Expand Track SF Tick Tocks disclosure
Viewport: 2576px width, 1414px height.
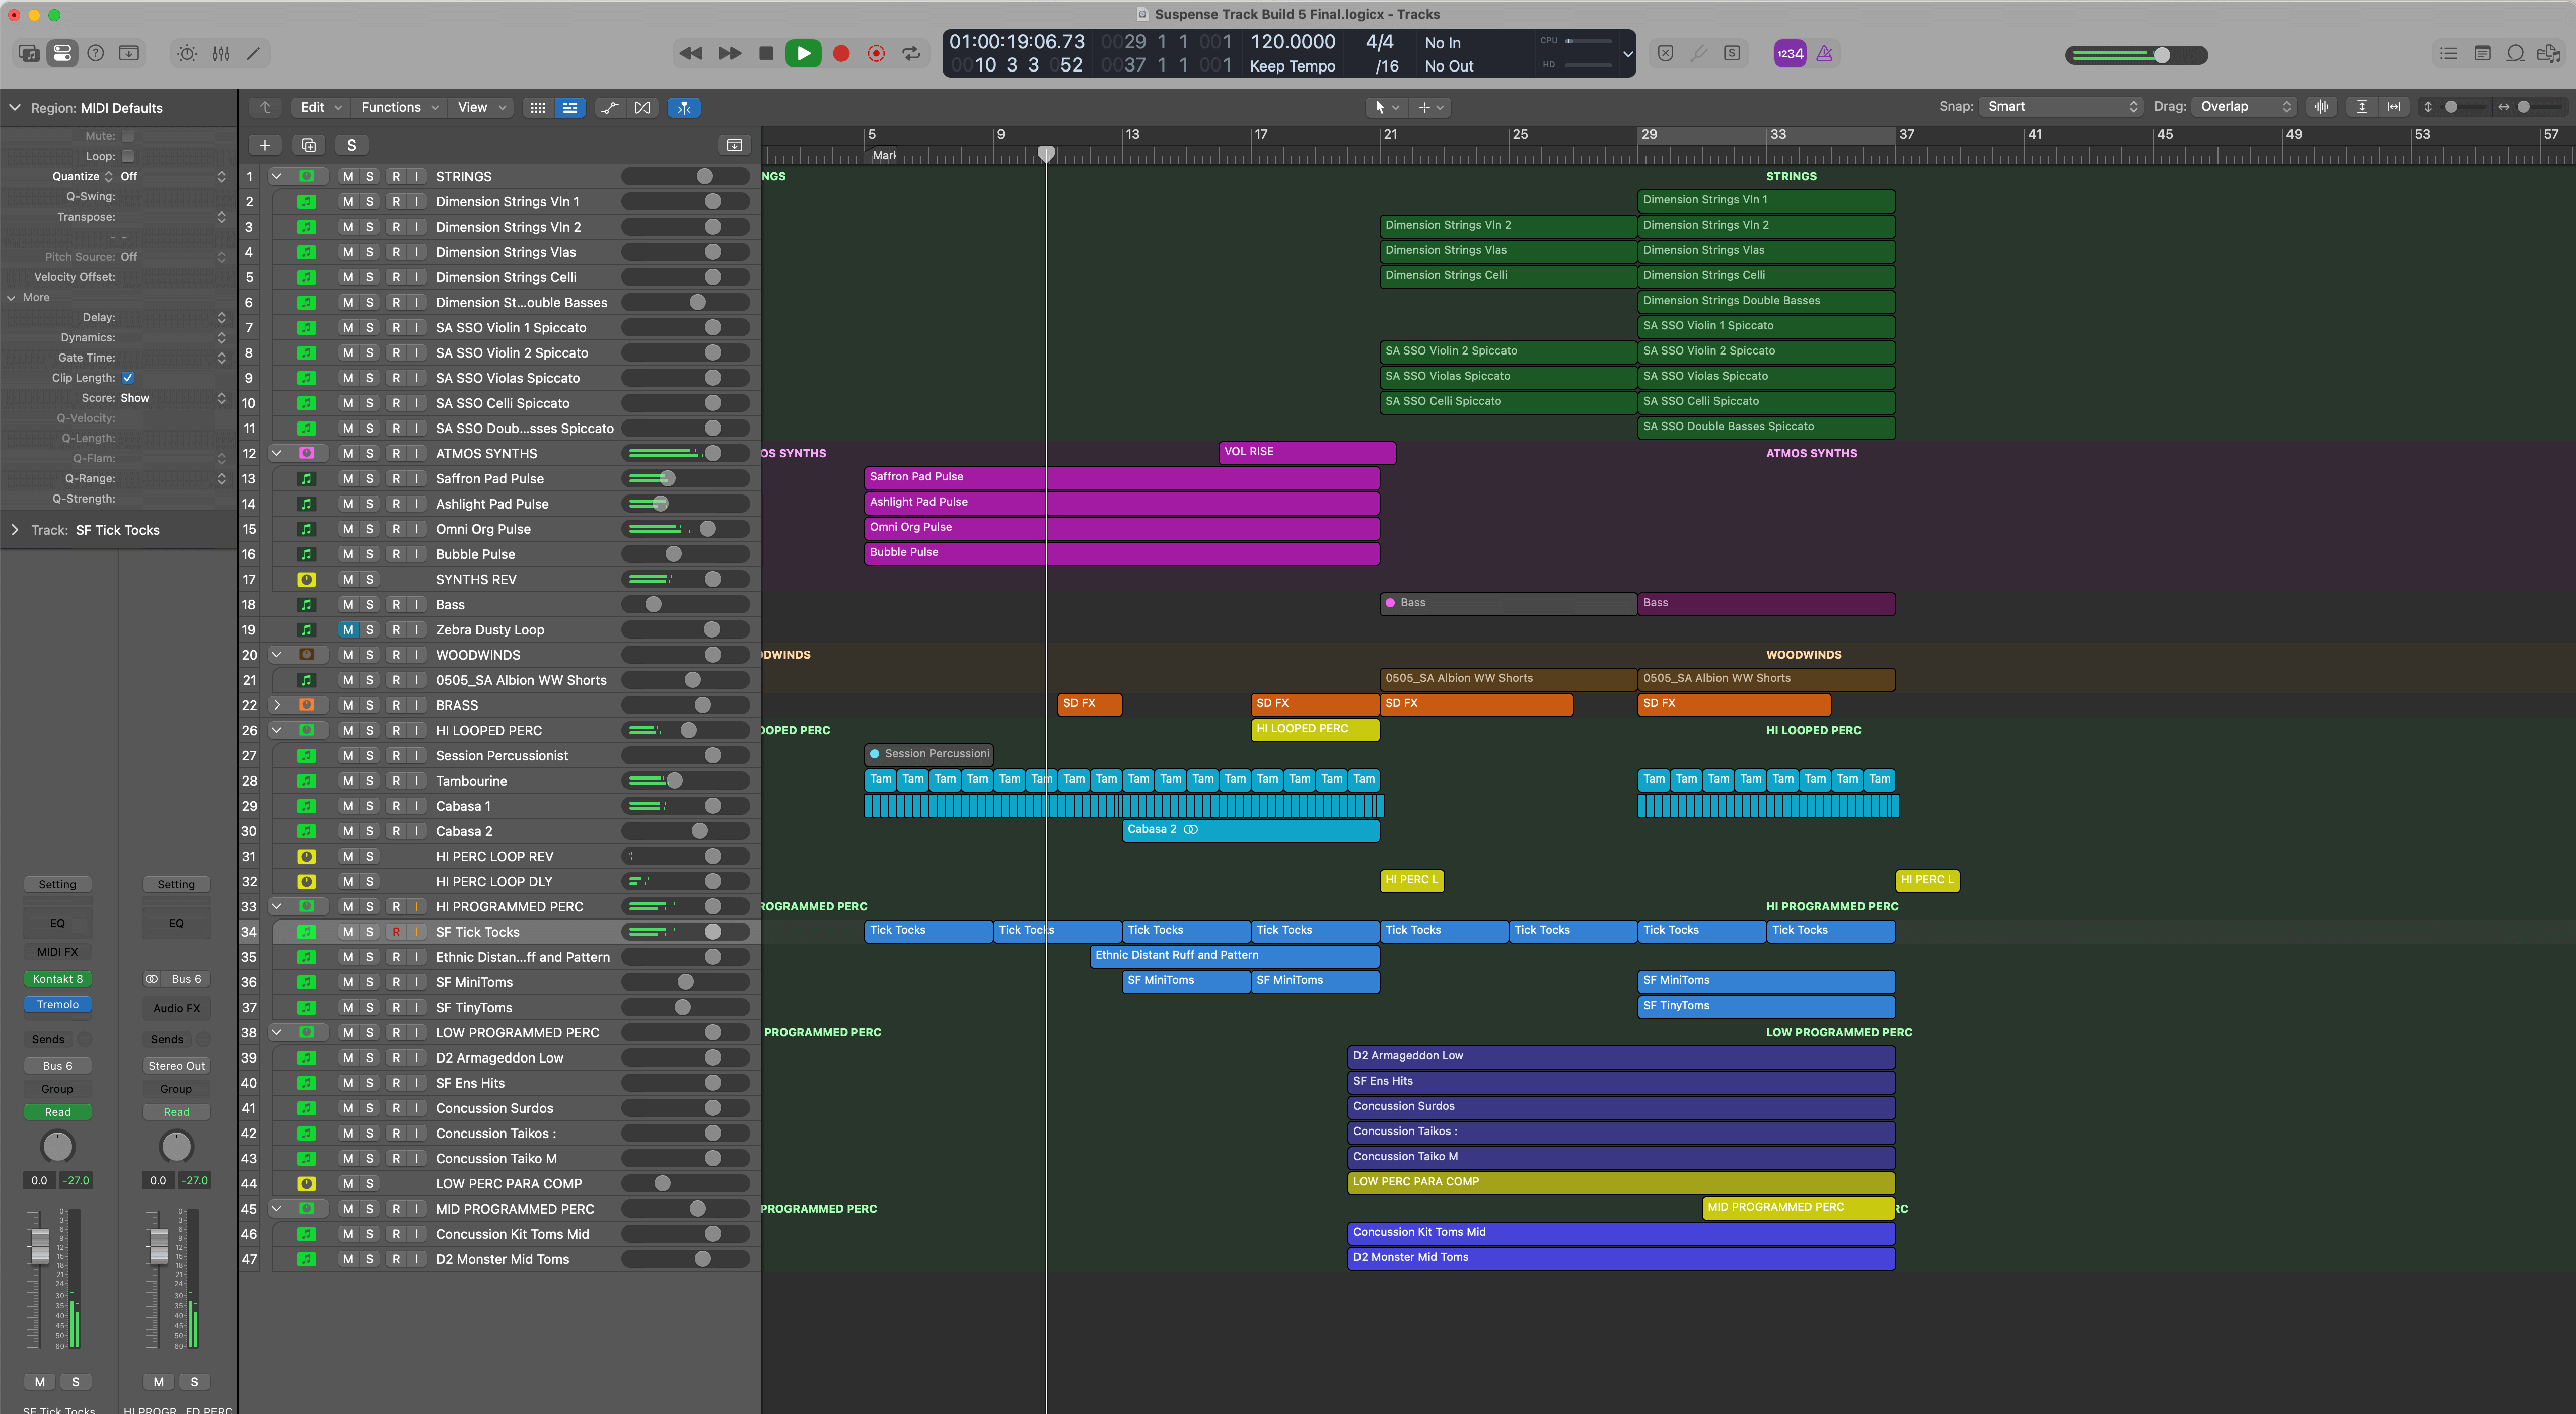(15, 530)
